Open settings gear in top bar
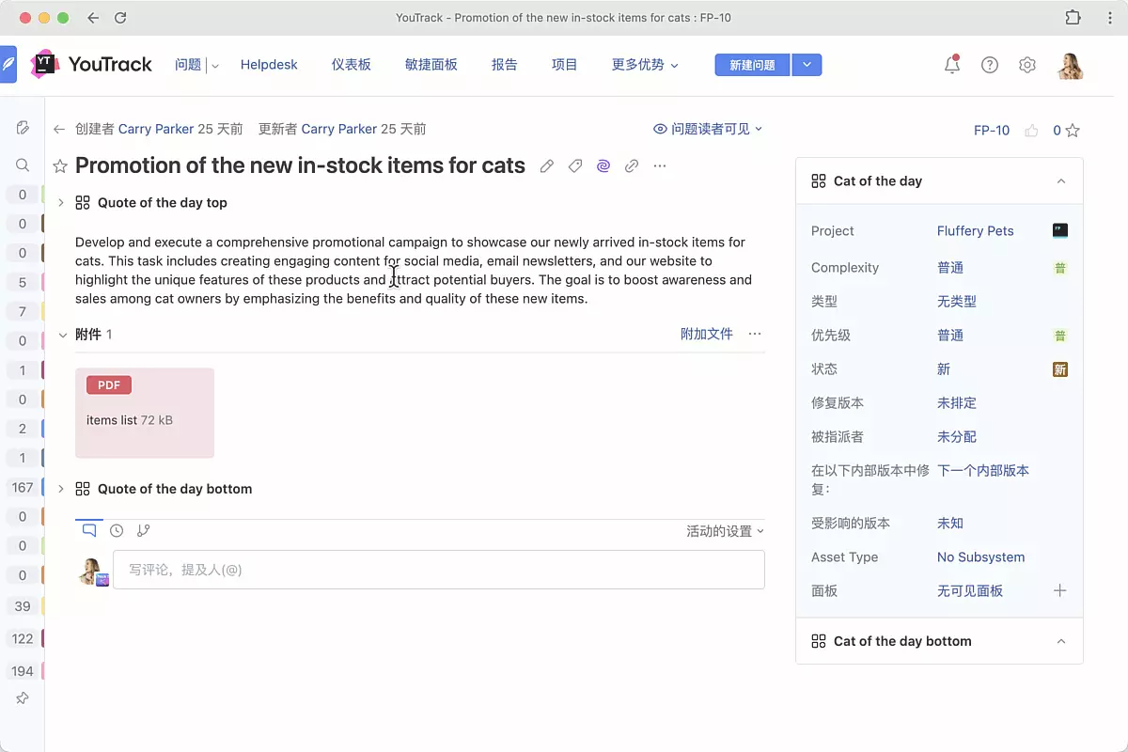 [1027, 65]
